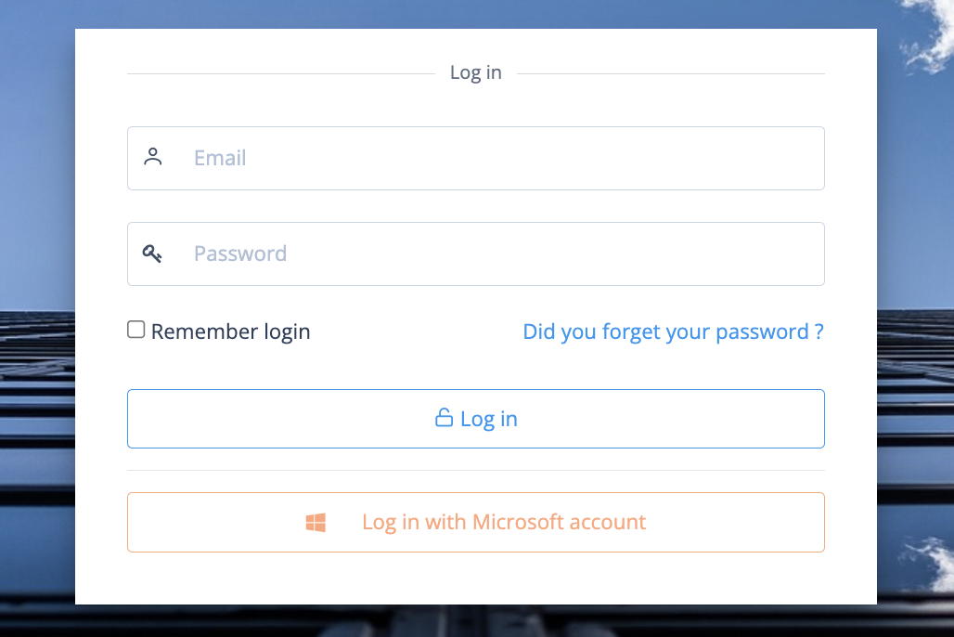Click the "Remember login" label text
This screenshot has height=637, width=954.
coord(230,331)
